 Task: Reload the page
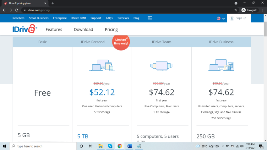(17, 10)
